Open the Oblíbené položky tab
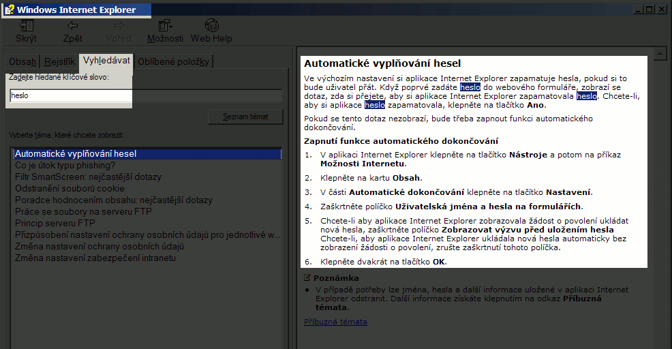 tap(173, 62)
